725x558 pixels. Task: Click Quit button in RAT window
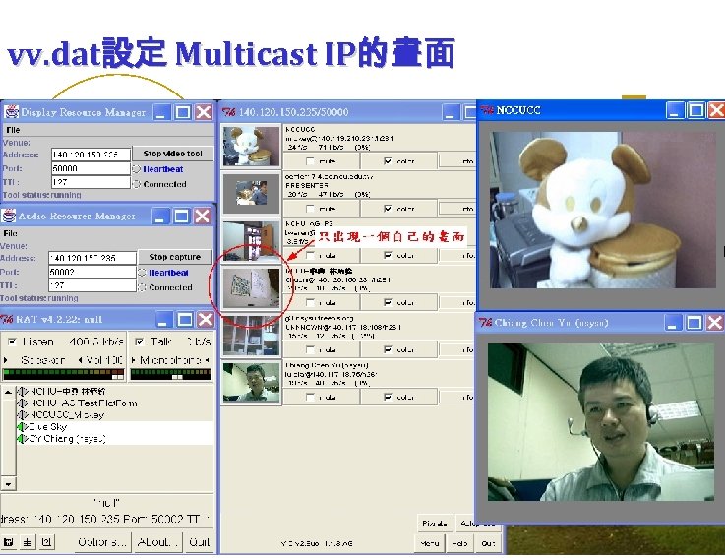coord(200,542)
